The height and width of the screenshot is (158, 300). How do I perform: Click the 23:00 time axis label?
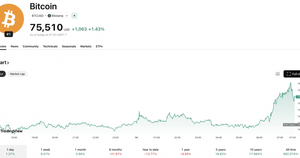tap(115, 137)
